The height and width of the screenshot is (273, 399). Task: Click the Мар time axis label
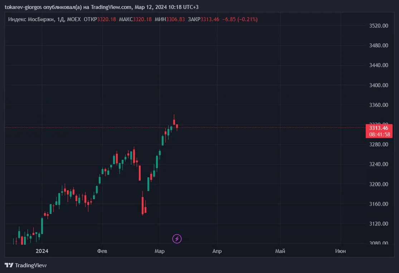[x=160, y=251]
